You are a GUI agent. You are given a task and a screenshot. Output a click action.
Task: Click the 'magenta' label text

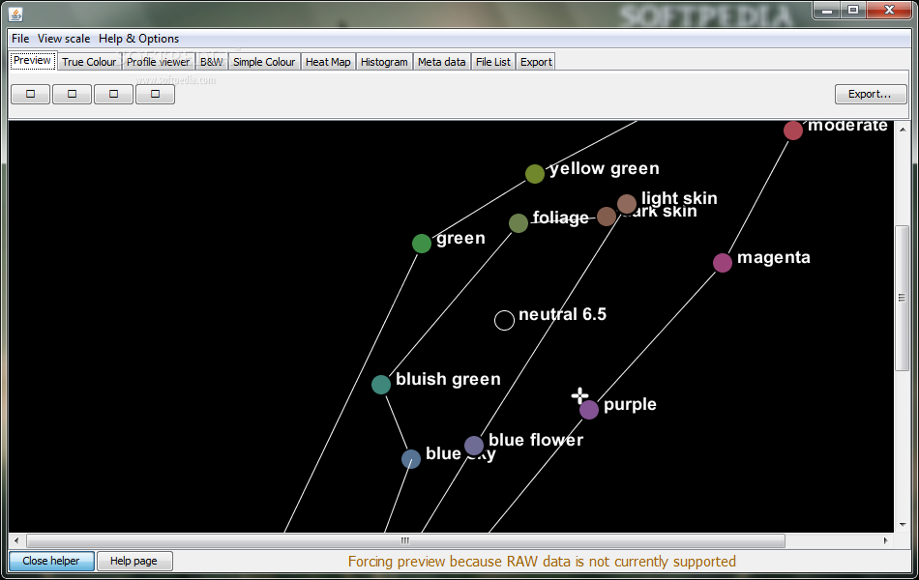point(774,258)
